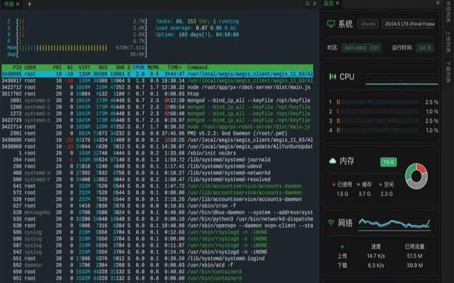Screen dimensions: 454x283
Task: Click the 运行时间 uptime days badge
Action: [425, 48]
